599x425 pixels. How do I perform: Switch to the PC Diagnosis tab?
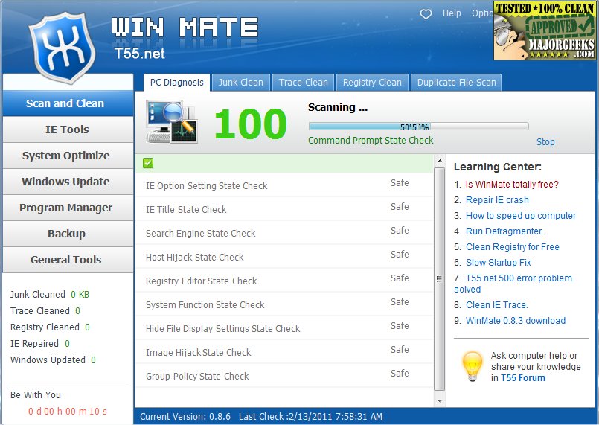click(176, 83)
